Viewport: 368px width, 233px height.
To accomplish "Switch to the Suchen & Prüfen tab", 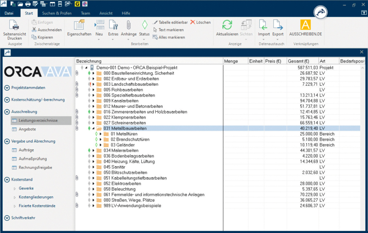I will tap(57, 13).
